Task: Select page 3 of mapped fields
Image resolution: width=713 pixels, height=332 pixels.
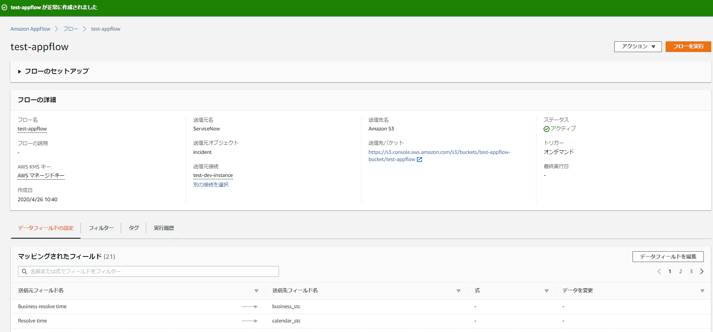Action: click(691, 272)
